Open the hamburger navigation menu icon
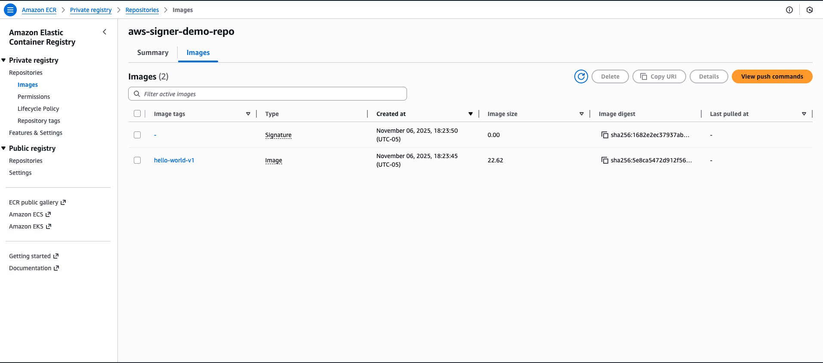 10,9
